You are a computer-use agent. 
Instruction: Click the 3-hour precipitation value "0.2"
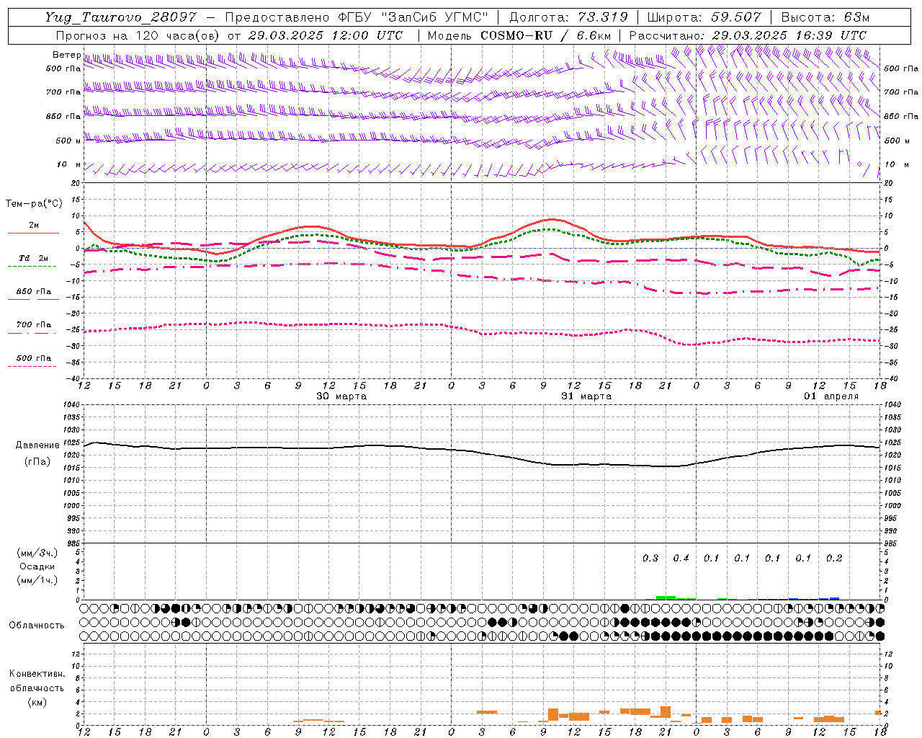coord(834,559)
